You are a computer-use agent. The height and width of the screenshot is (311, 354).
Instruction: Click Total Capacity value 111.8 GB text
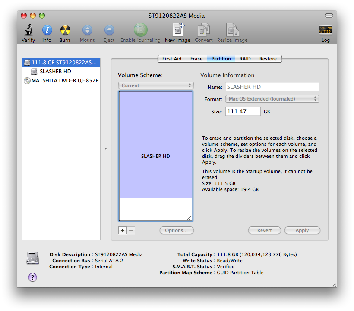[x=257, y=254]
